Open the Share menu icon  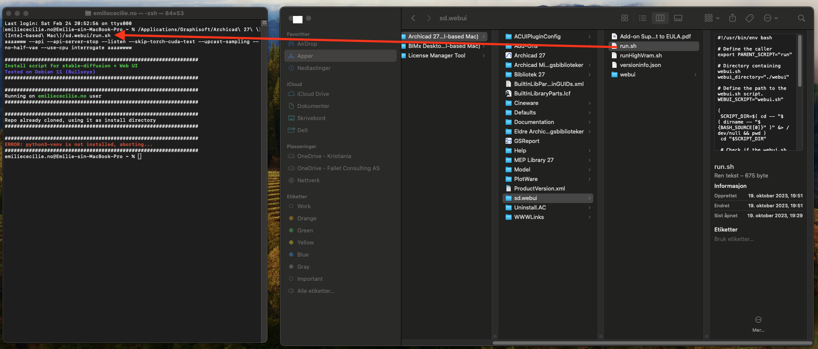[732, 18]
